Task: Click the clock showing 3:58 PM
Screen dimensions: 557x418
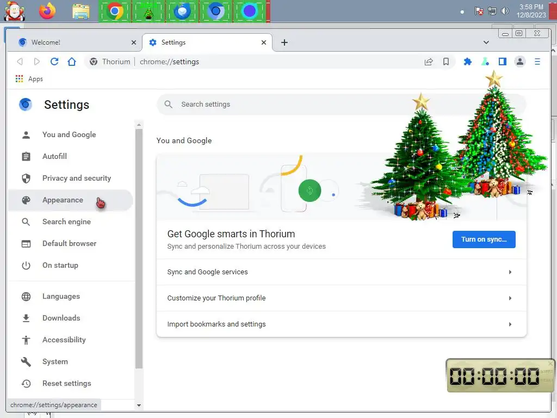Action: 531,11
